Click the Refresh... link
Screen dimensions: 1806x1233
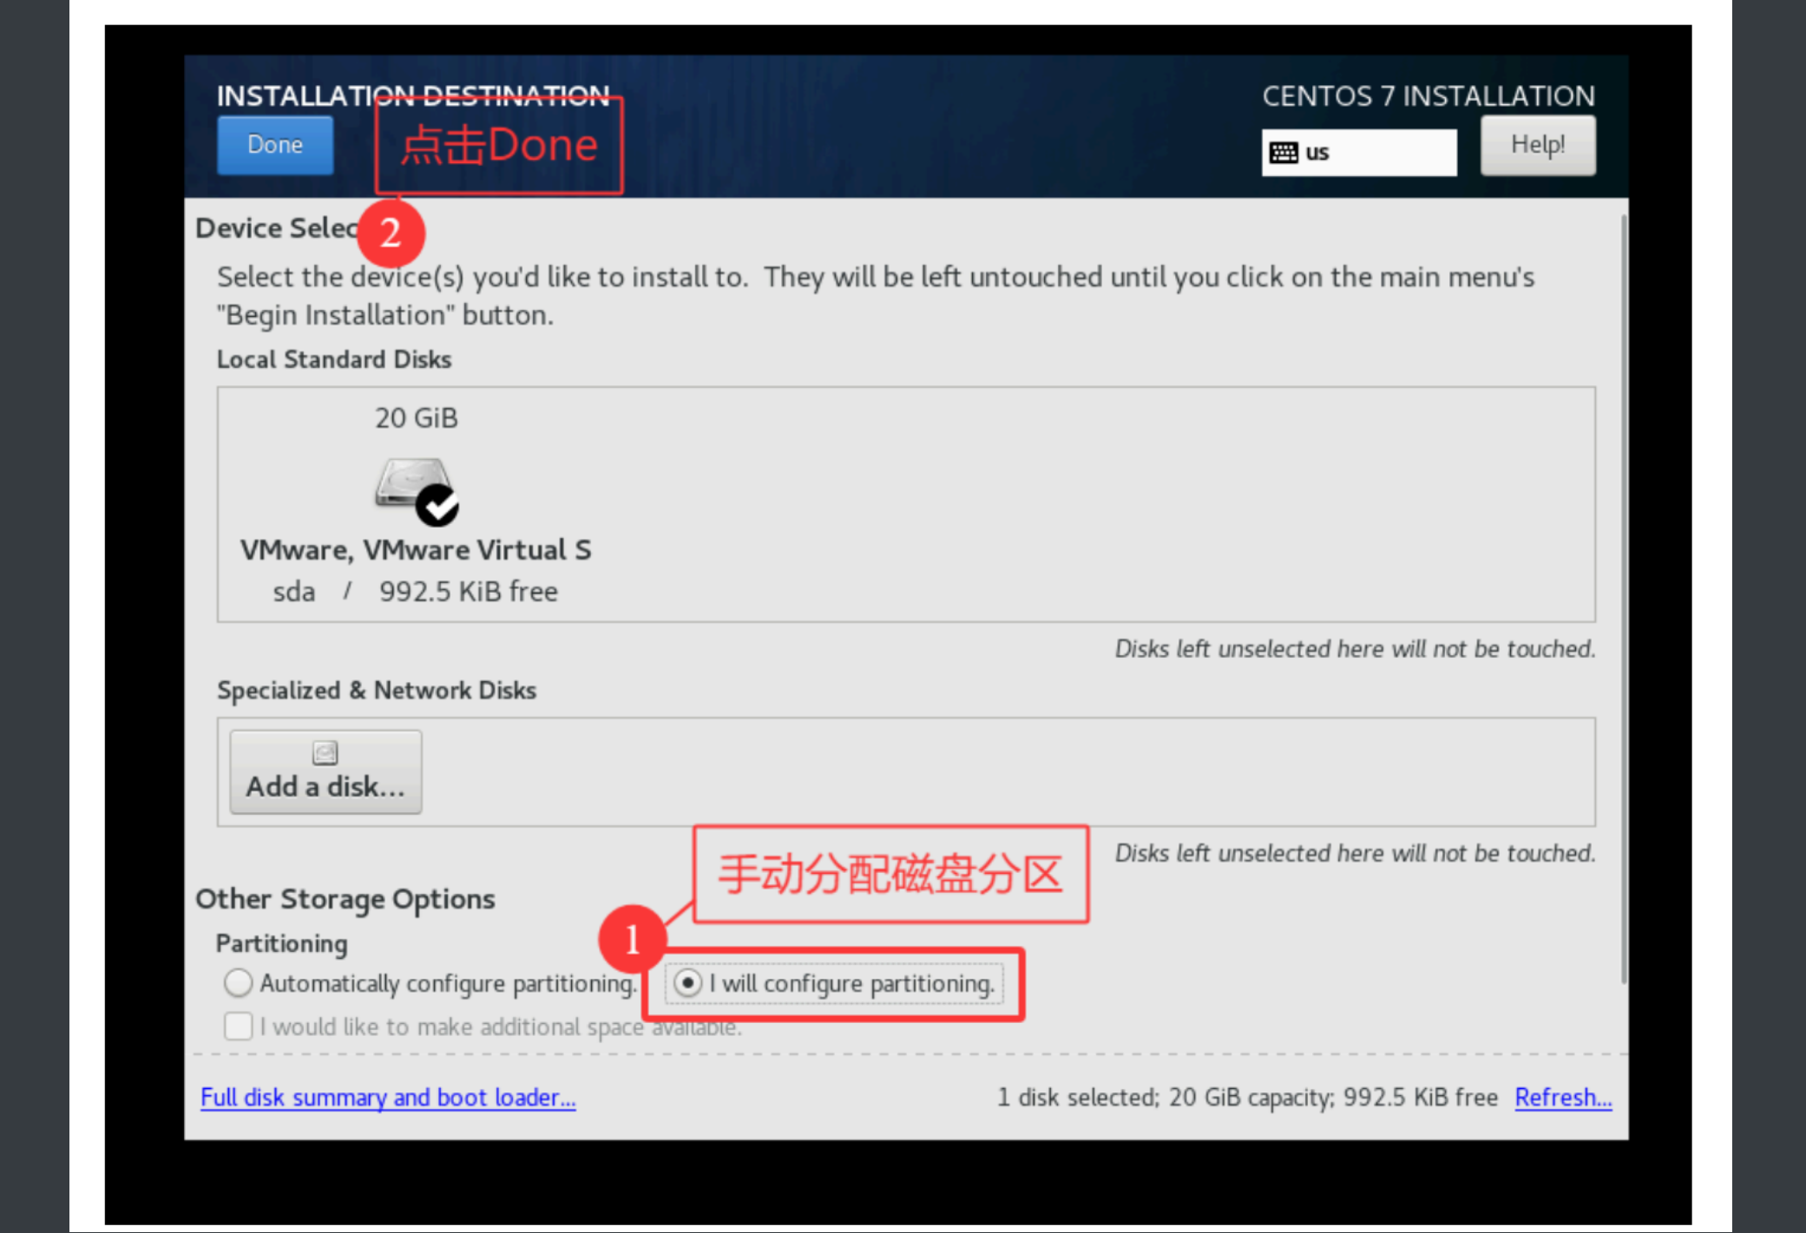tap(1562, 1098)
